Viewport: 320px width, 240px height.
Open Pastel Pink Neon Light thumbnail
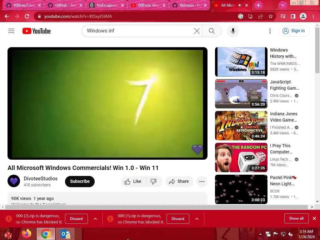click(241, 189)
